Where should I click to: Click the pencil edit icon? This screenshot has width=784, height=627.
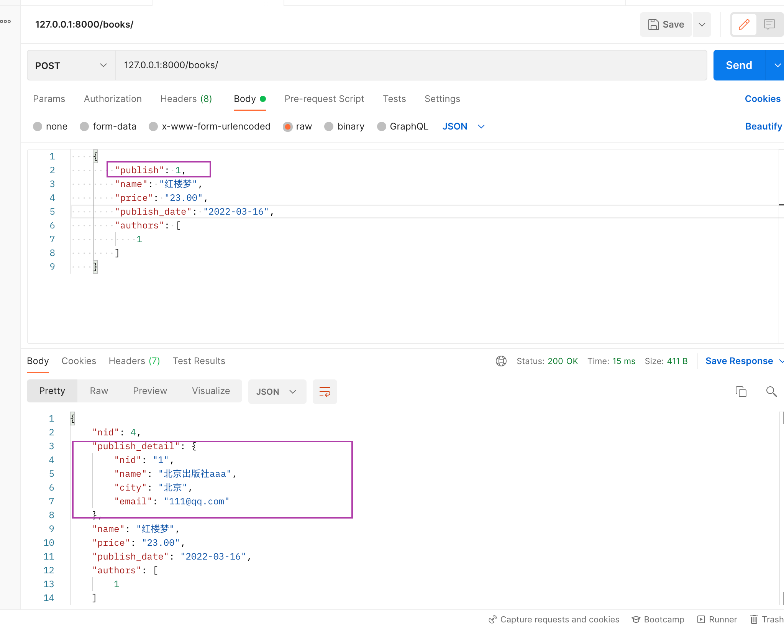click(x=744, y=25)
